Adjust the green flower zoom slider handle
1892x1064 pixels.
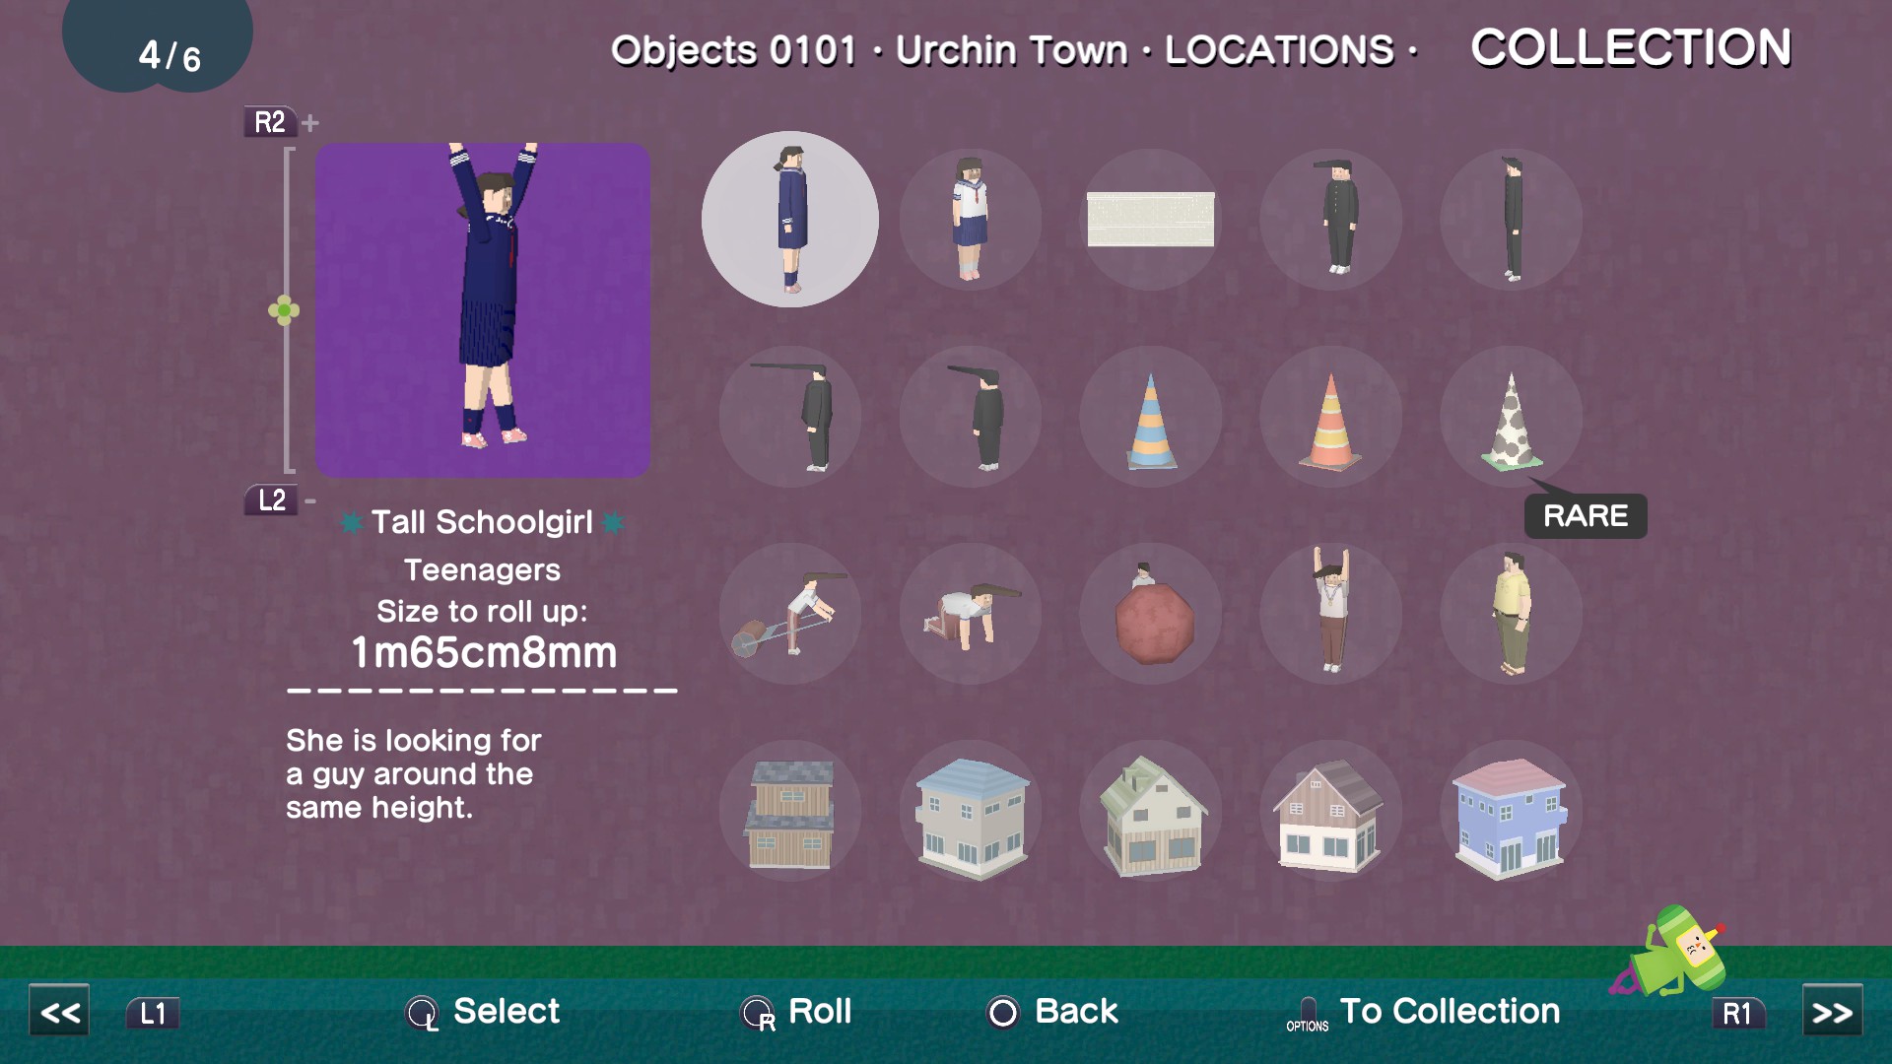click(284, 310)
